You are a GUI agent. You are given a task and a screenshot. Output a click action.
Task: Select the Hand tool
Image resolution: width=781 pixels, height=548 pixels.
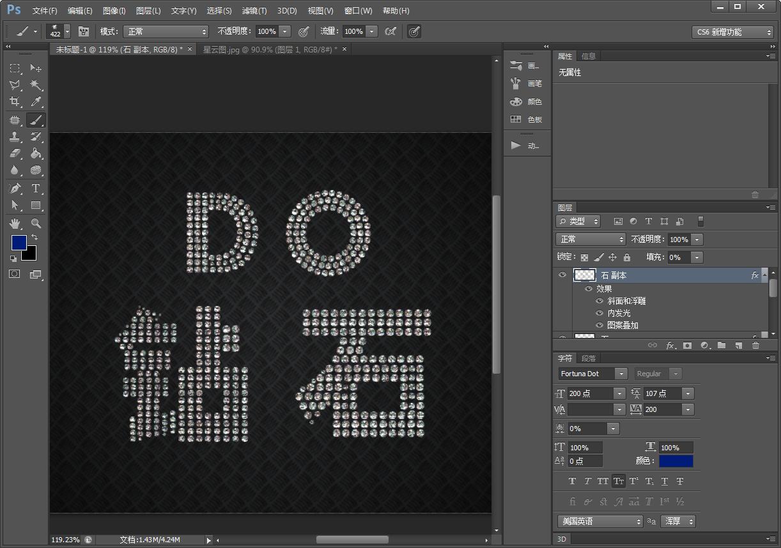tap(15, 224)
